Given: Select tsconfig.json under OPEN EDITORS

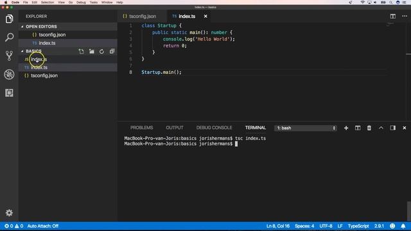Looking at the screenshot, I should point(68,35).
